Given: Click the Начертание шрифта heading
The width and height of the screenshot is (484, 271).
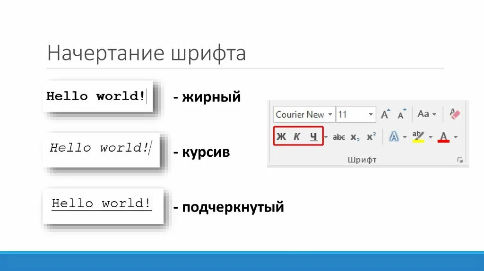Looking at the screenshot, I should click(x=147, y=53).
